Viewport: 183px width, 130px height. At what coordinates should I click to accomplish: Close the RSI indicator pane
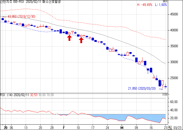[166, 94]
